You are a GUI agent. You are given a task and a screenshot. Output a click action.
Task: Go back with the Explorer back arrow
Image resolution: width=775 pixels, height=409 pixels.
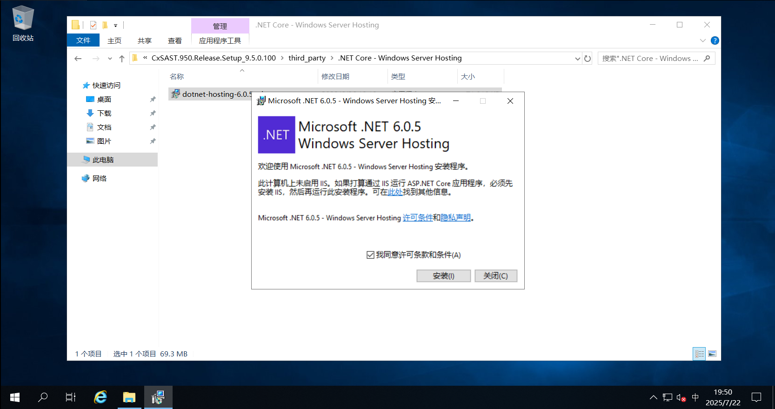78,58
